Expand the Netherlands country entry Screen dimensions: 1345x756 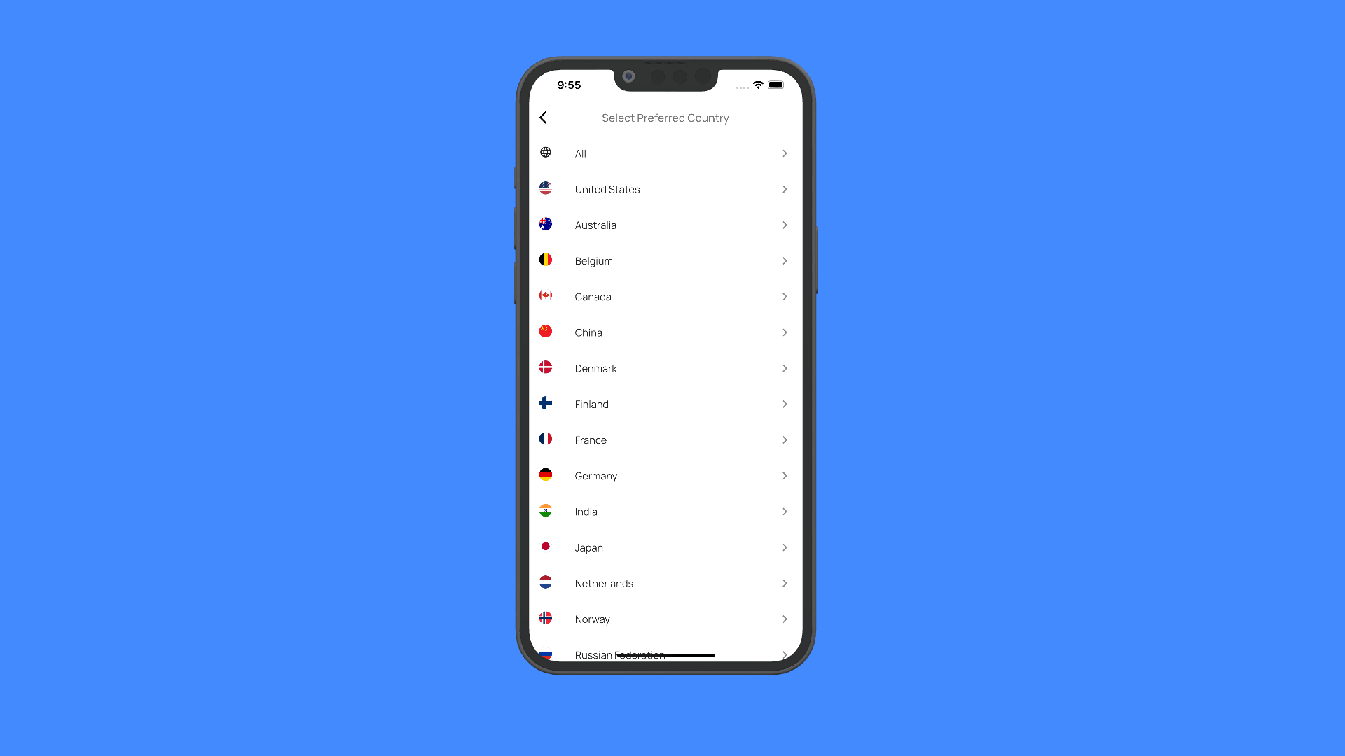click(x=785, y=583)
